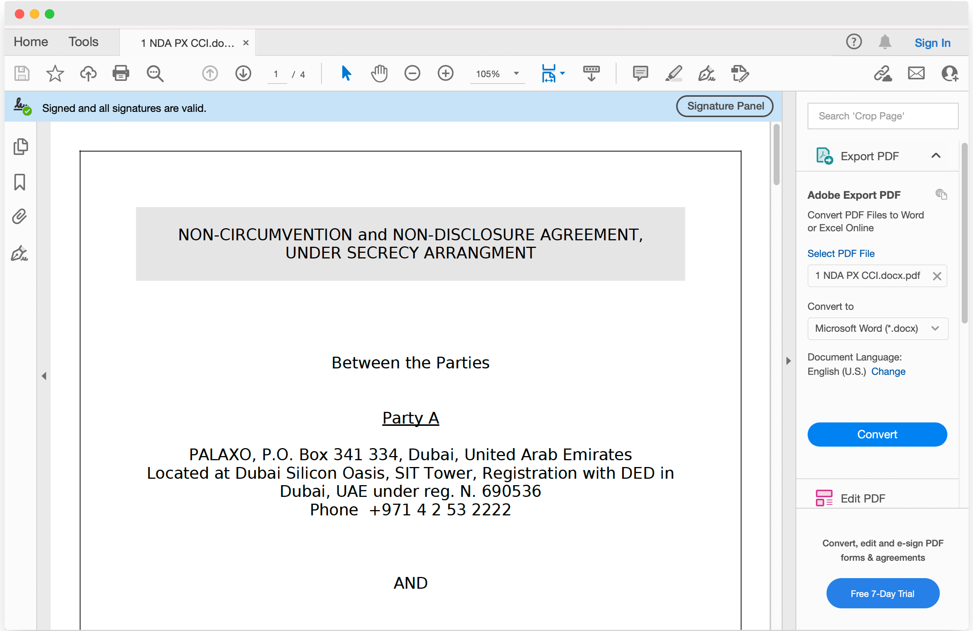Open Microsoft Word (*.docx) format dropdown
The width and height of the screenshot is (973, 631).
[x=877, y=328]
